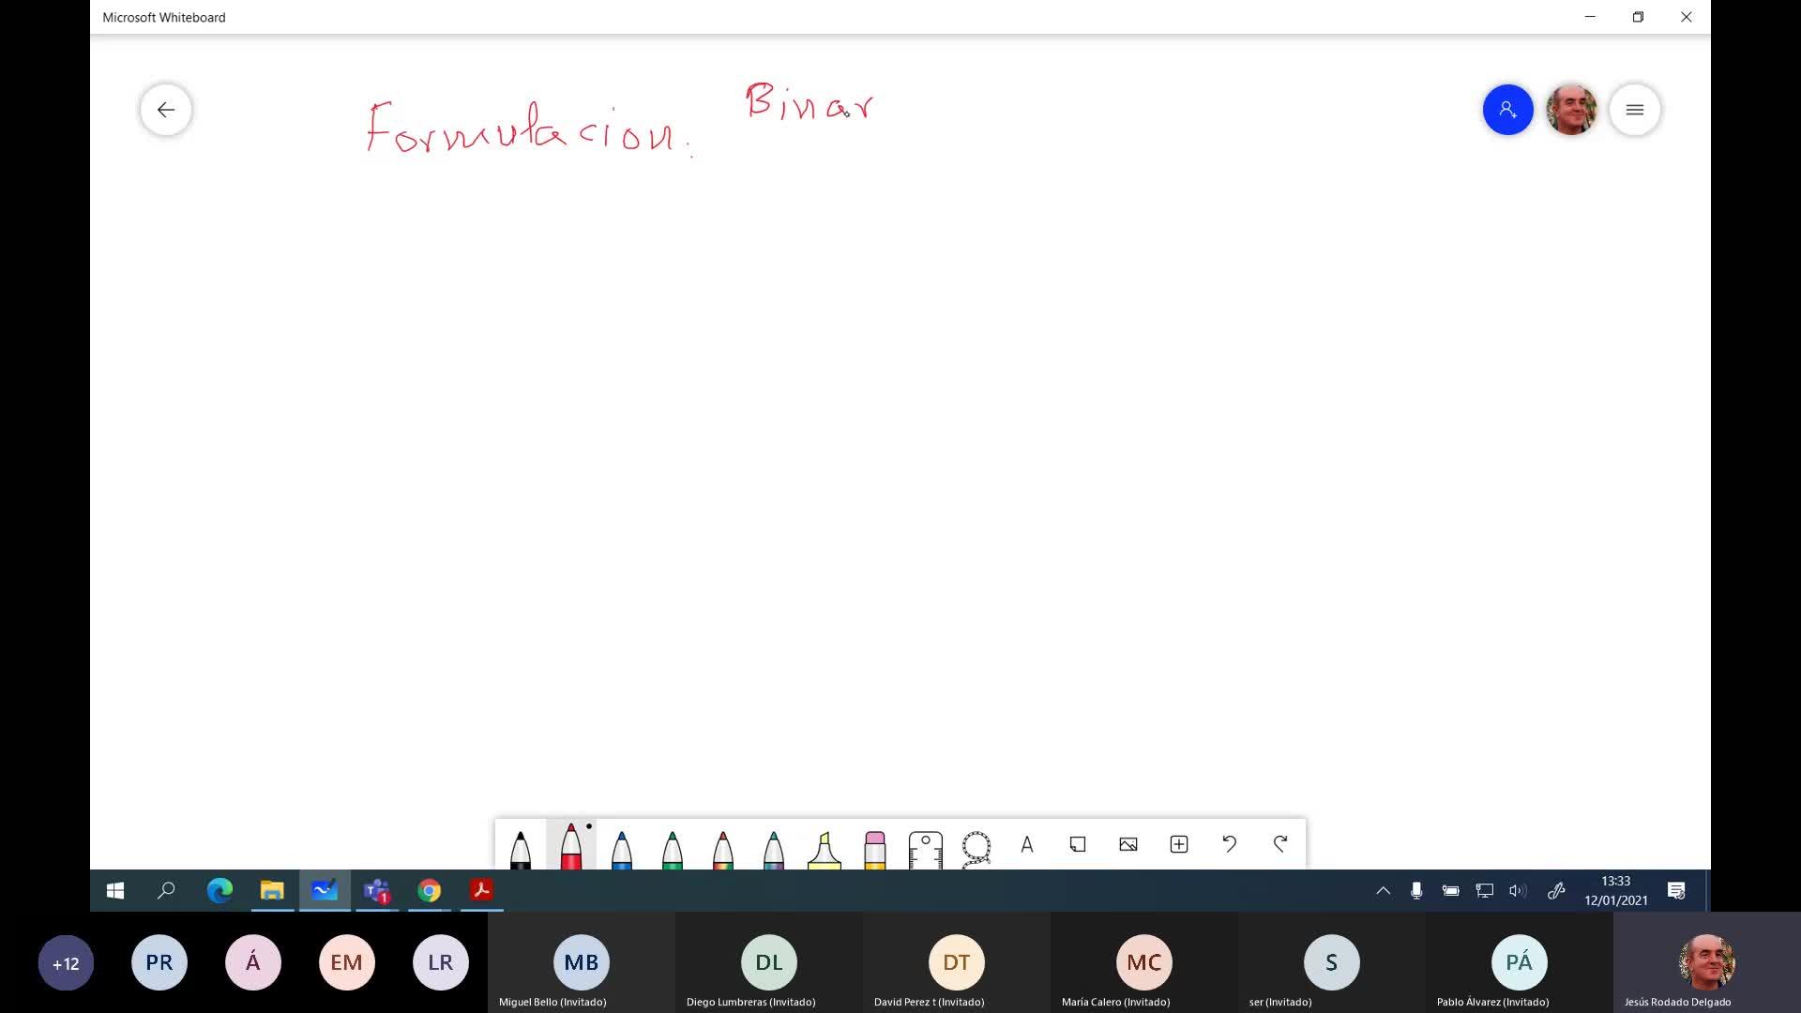Pick the yellow highlighter tool
1801x1013 pixels.
(x=824, y=848)
